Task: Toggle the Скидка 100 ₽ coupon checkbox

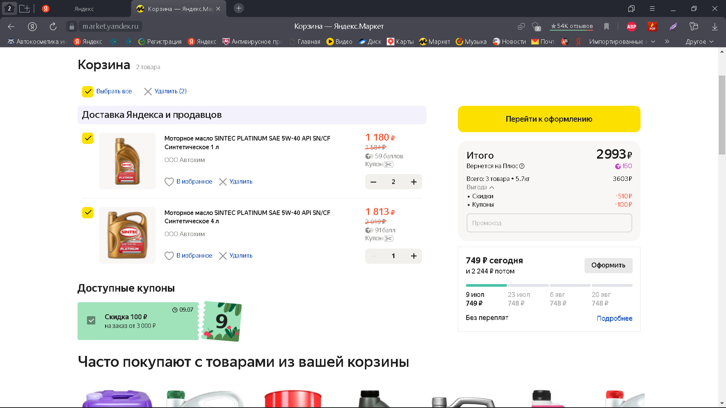Action: click(x=91, y=321)
